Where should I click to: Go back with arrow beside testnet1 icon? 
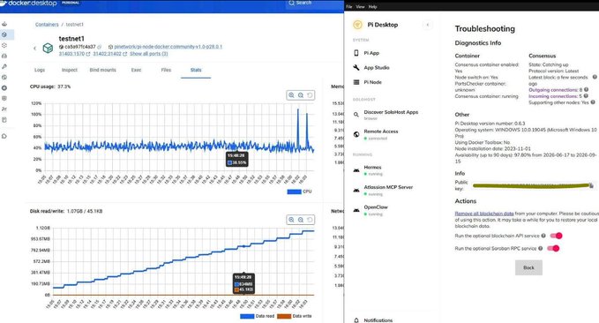(x=34, y=49)
